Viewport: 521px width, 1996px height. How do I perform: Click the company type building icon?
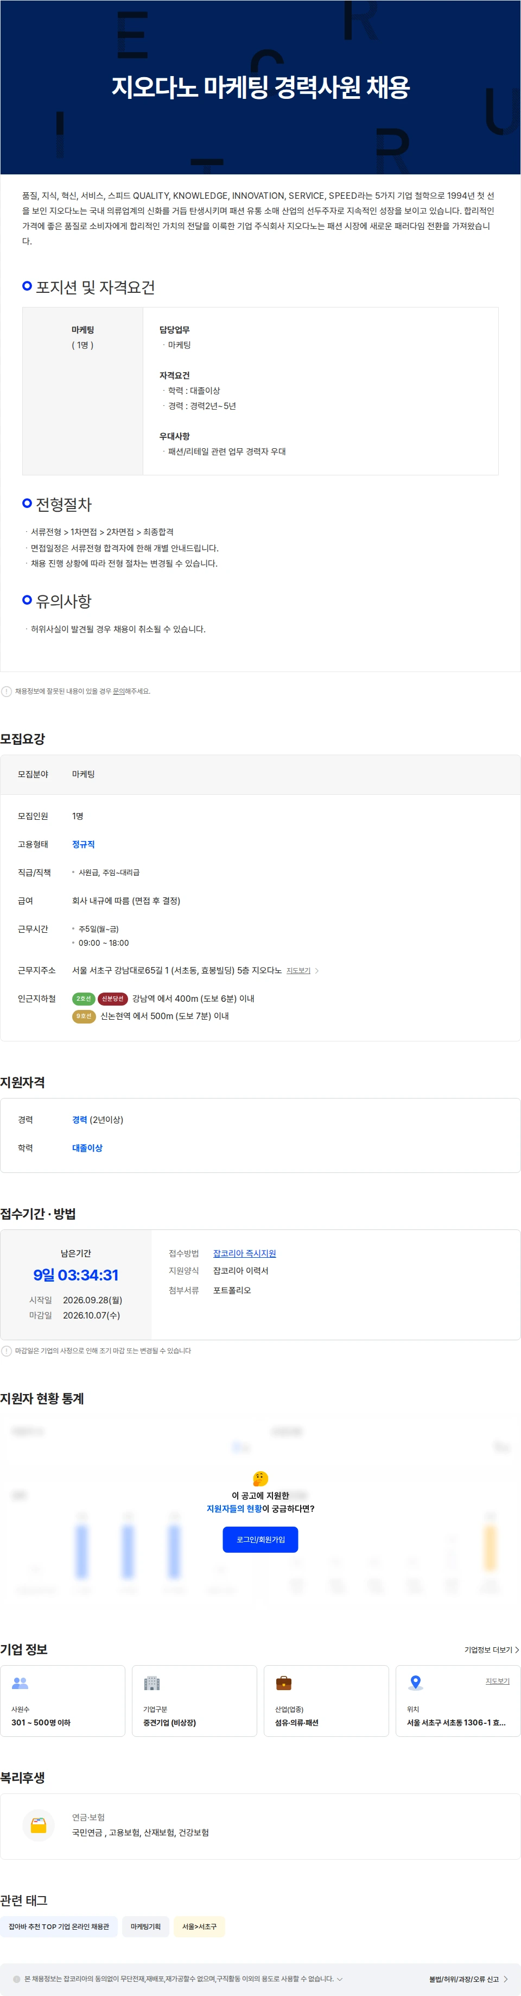click(152, 1683)
